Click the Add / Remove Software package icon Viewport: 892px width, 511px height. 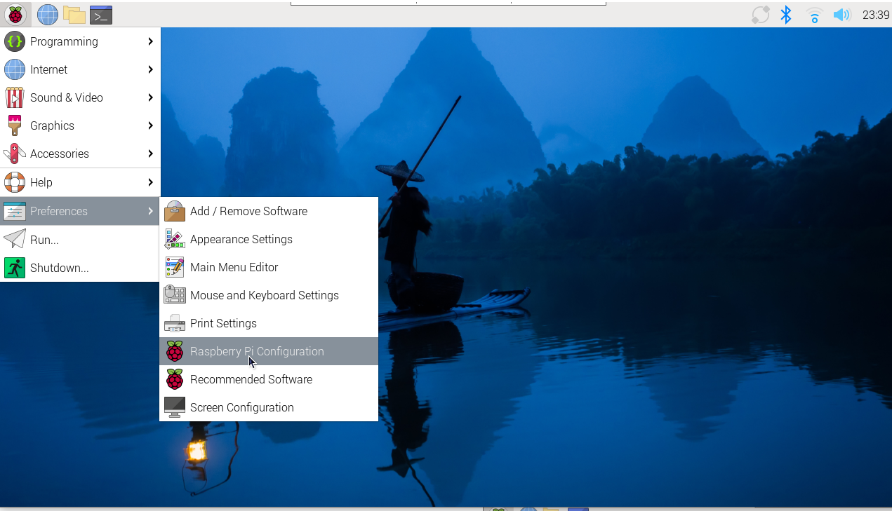(x=175, y=211)
